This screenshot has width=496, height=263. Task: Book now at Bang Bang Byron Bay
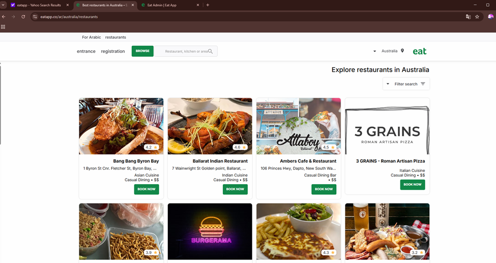click(147, 189)
